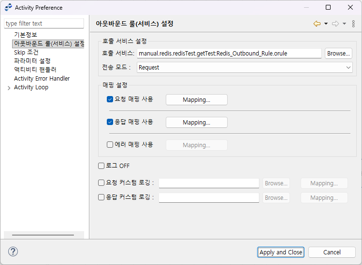Viewport: 362px width, 265px height.
Task: Select Activity Error Handler page
Action: pos(42,79)
